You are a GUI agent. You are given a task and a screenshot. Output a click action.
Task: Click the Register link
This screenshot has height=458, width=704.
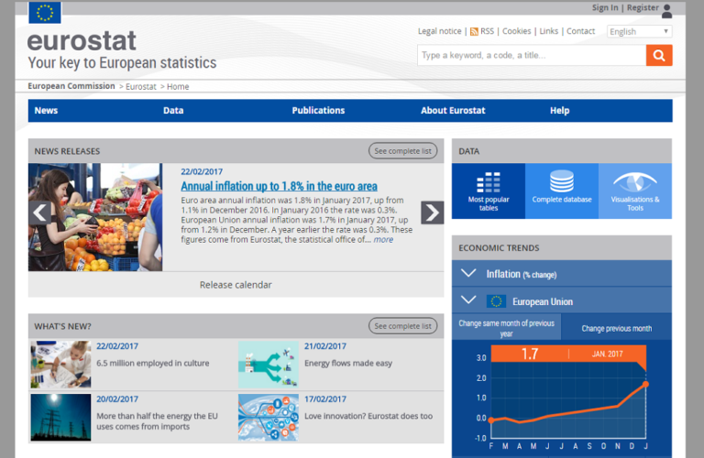coord(643,7)
